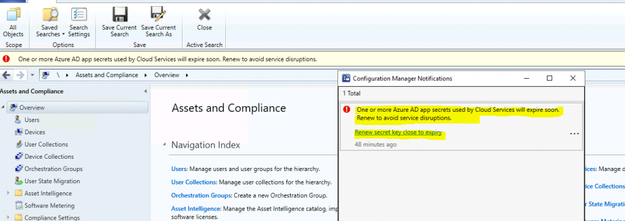This screenshot has height=221, width=625.
Task: Click the '48 minutes ago' timestamp text
Action: (375, 145)
